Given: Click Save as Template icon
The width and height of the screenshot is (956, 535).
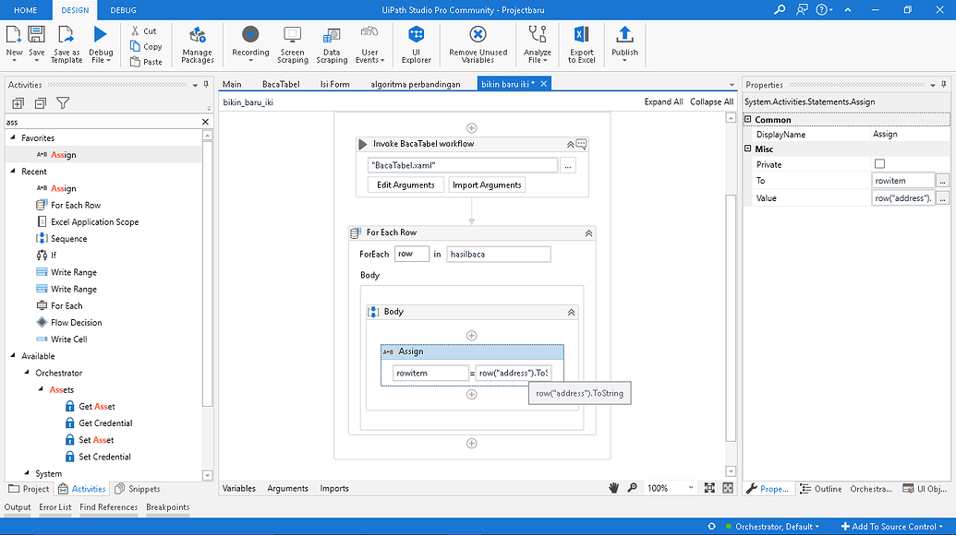Looking at the screenshot, I should coord(66,35).
